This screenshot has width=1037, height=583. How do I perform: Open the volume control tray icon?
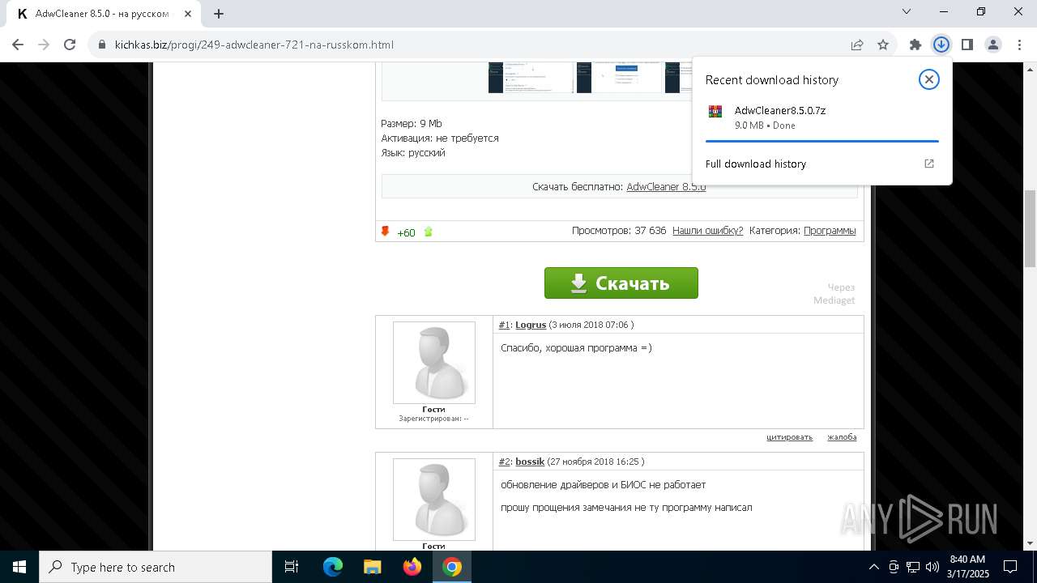[x=932, y=567]
